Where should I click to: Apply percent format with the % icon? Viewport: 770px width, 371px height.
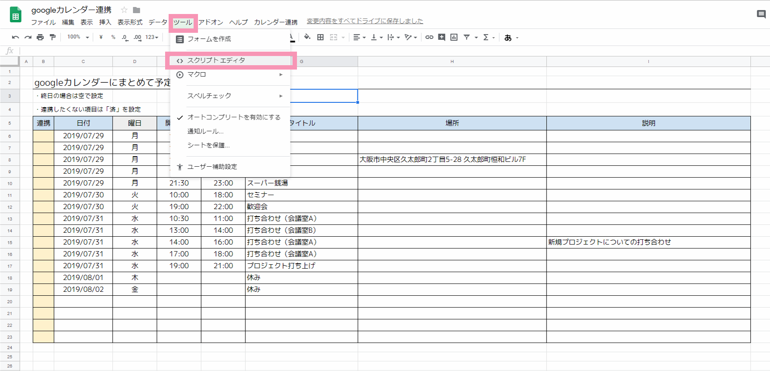tap(113, 38)
